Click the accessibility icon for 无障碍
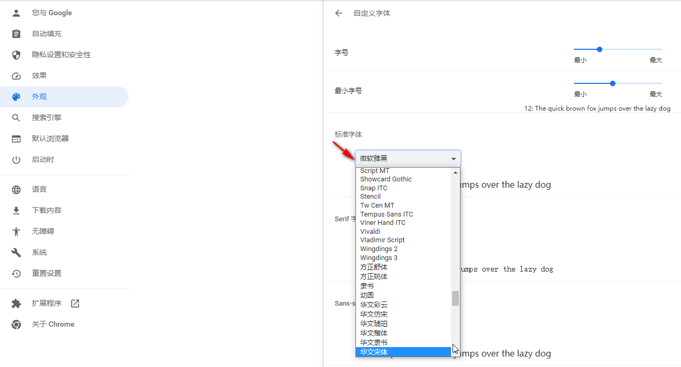681x367 pixels. 16,231
